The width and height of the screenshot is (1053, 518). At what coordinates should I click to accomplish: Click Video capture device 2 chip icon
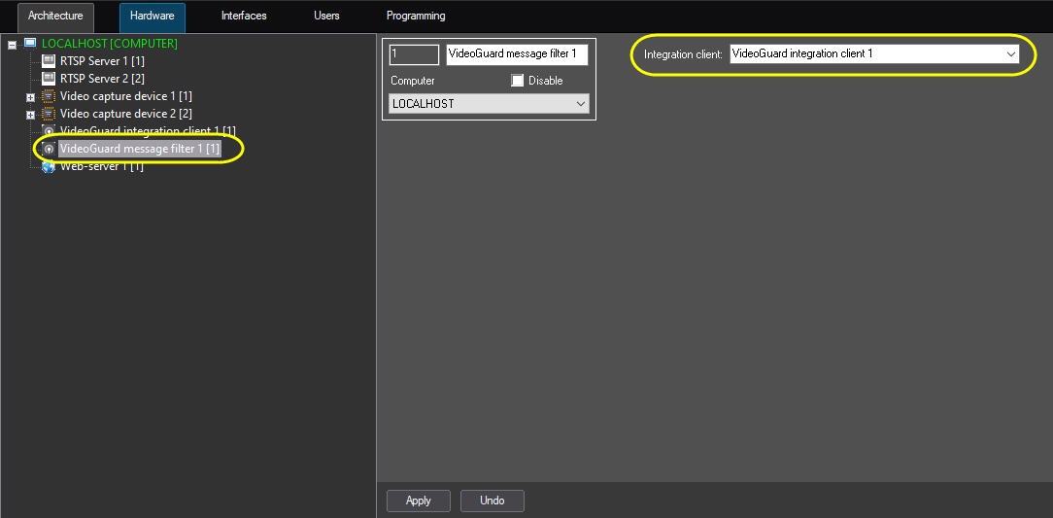click(x=49, y=114)
